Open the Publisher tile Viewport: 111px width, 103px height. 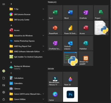[86, 43]
